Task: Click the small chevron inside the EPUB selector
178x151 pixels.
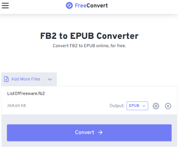Action: point(144,106)
